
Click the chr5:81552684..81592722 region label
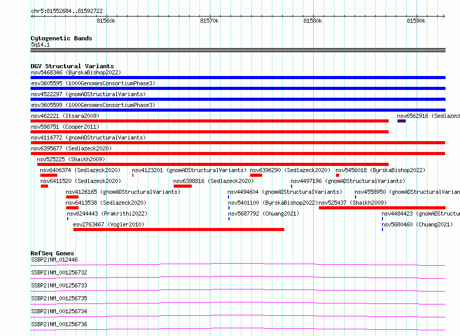coord(67,11)
